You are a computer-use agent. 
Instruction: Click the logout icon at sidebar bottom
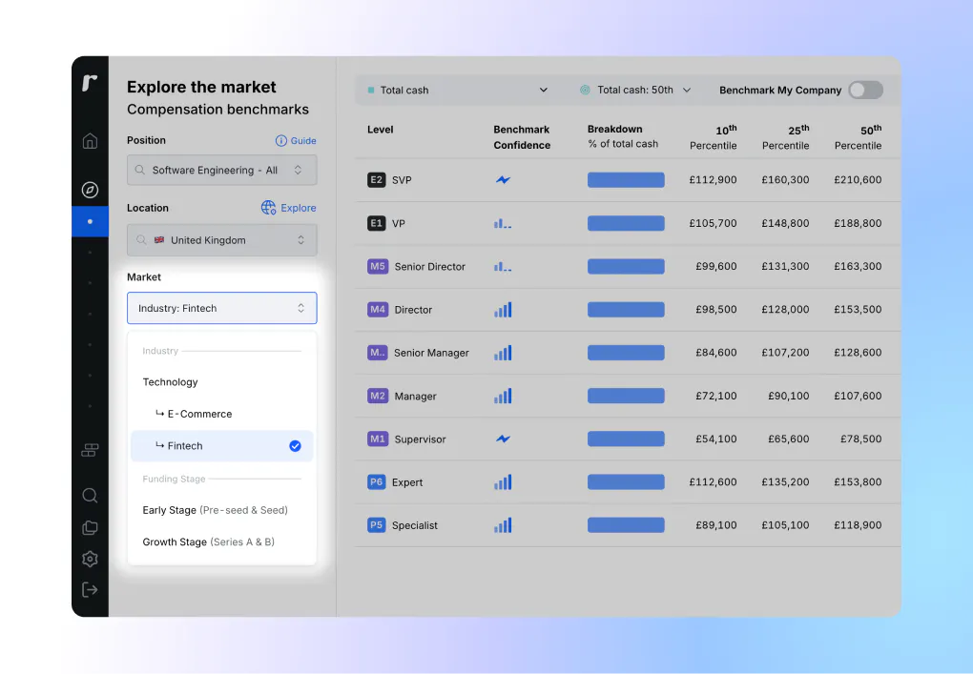(90, 589)
